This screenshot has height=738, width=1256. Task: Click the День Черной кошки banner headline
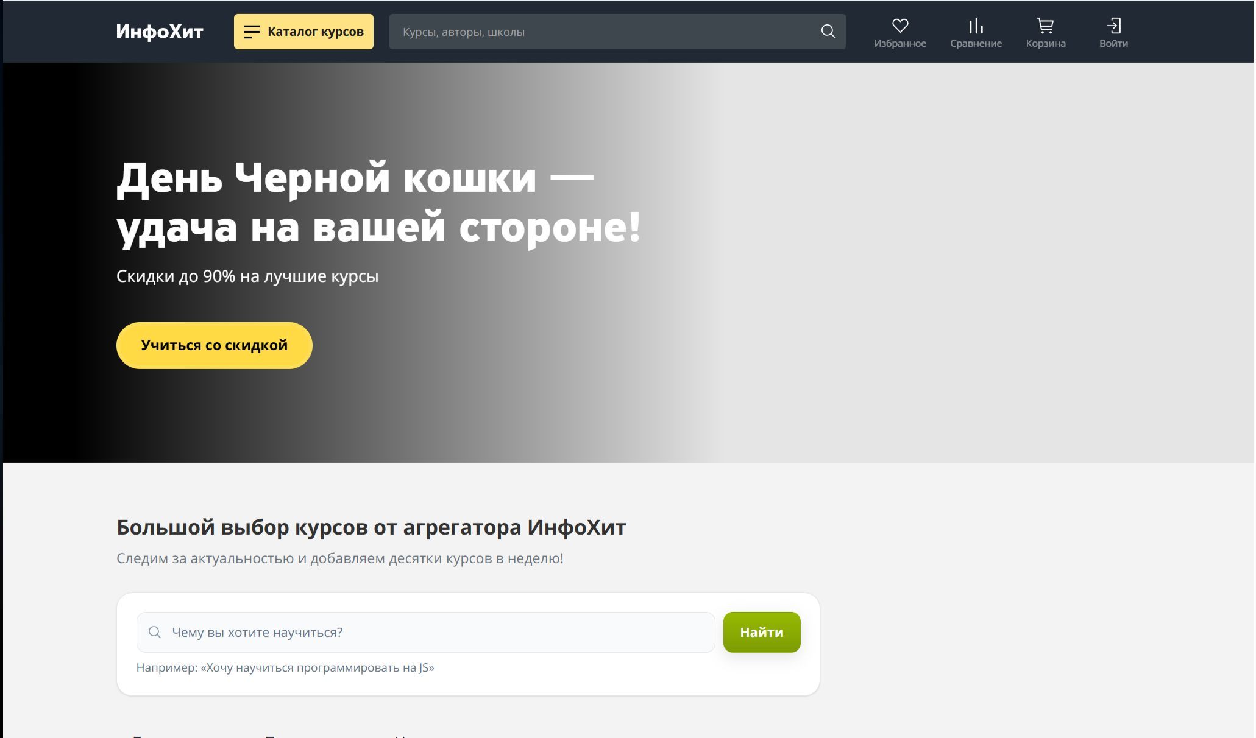378,202
